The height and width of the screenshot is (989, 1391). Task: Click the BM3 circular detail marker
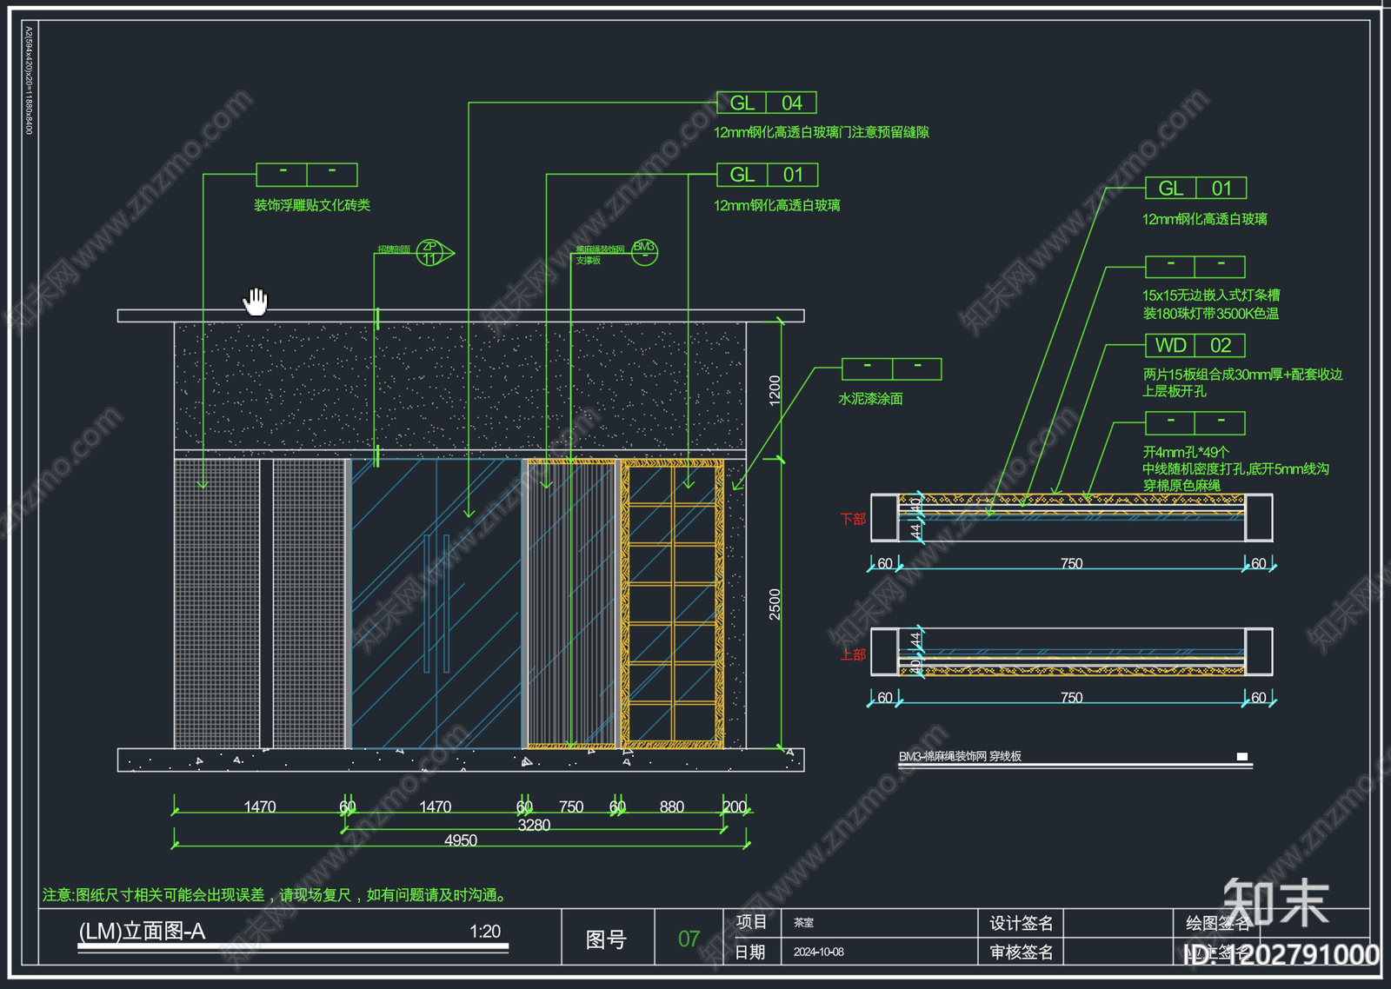point(644,252)
